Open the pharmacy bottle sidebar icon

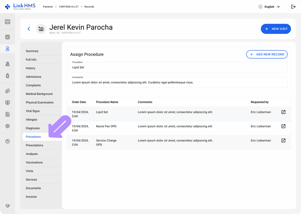click(7, 76)
